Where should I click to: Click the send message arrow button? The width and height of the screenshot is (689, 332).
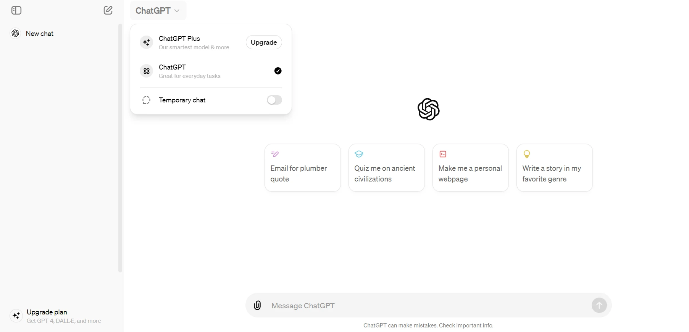[599, 305]
